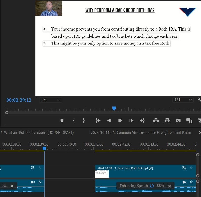Click the Lift button
201x197 pixels.
pyautogui.click(x=156, y=120)
